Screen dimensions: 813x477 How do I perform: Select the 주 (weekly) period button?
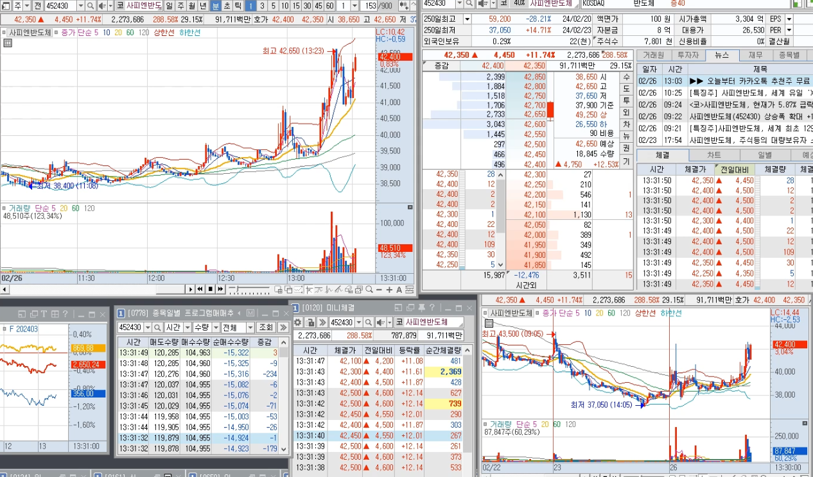(x=180, y=5)
